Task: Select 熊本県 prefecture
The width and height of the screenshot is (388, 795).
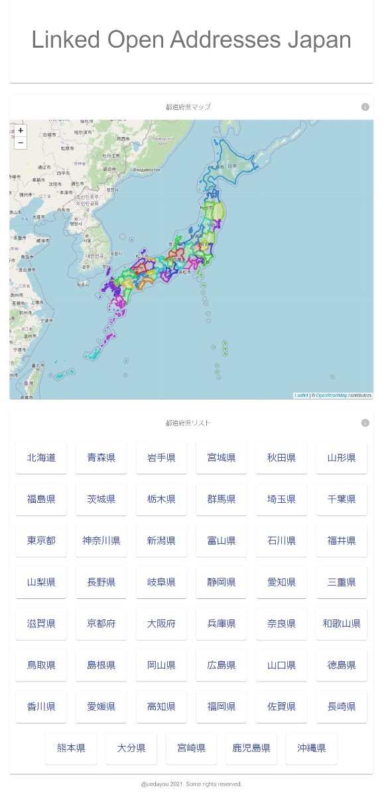Action: click(71, 749)
